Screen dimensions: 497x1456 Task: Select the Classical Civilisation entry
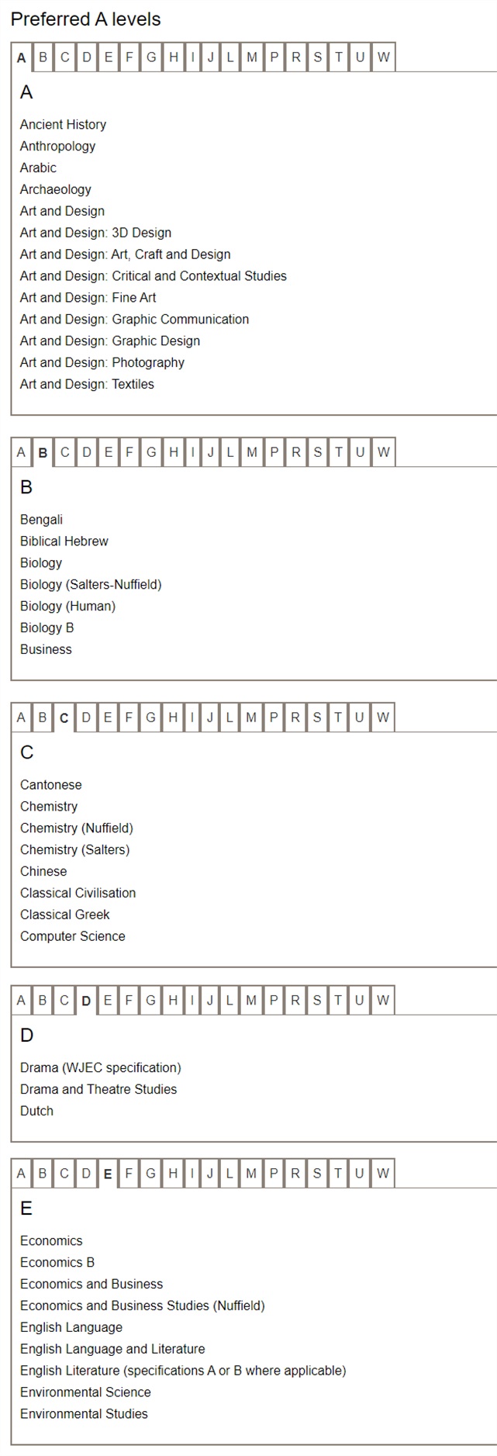click(78, 894)
